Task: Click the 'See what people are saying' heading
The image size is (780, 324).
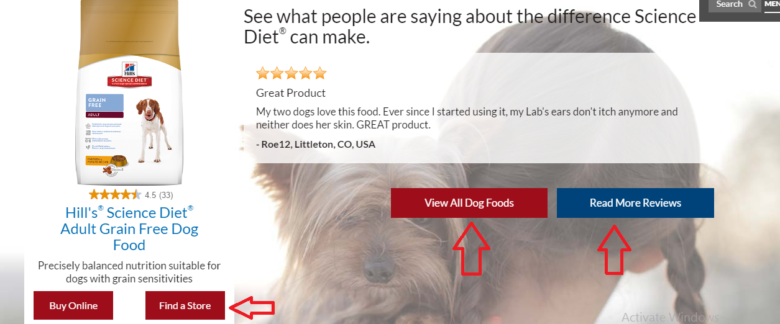Action: click(470, 27)
